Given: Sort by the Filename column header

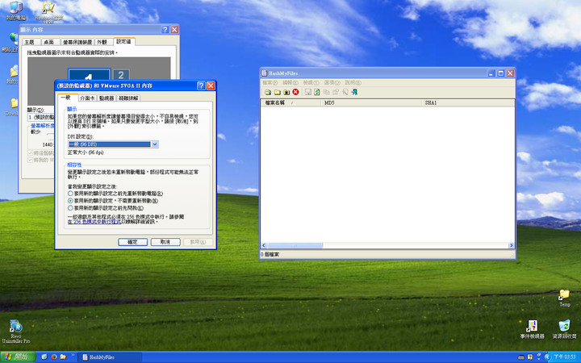Looking at the screenshot, I should point(290,102).
